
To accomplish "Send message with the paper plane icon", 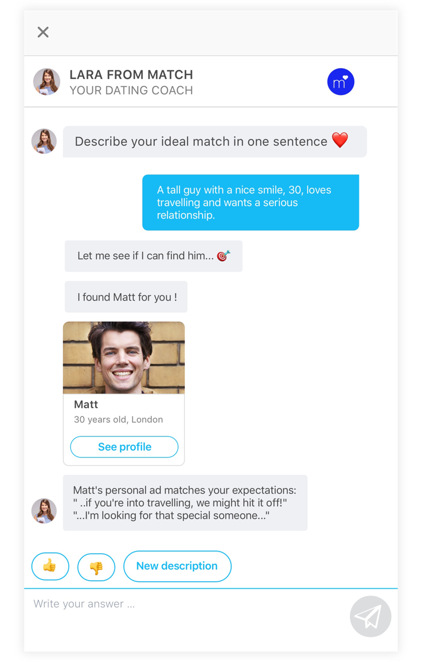I will (370, 616).
